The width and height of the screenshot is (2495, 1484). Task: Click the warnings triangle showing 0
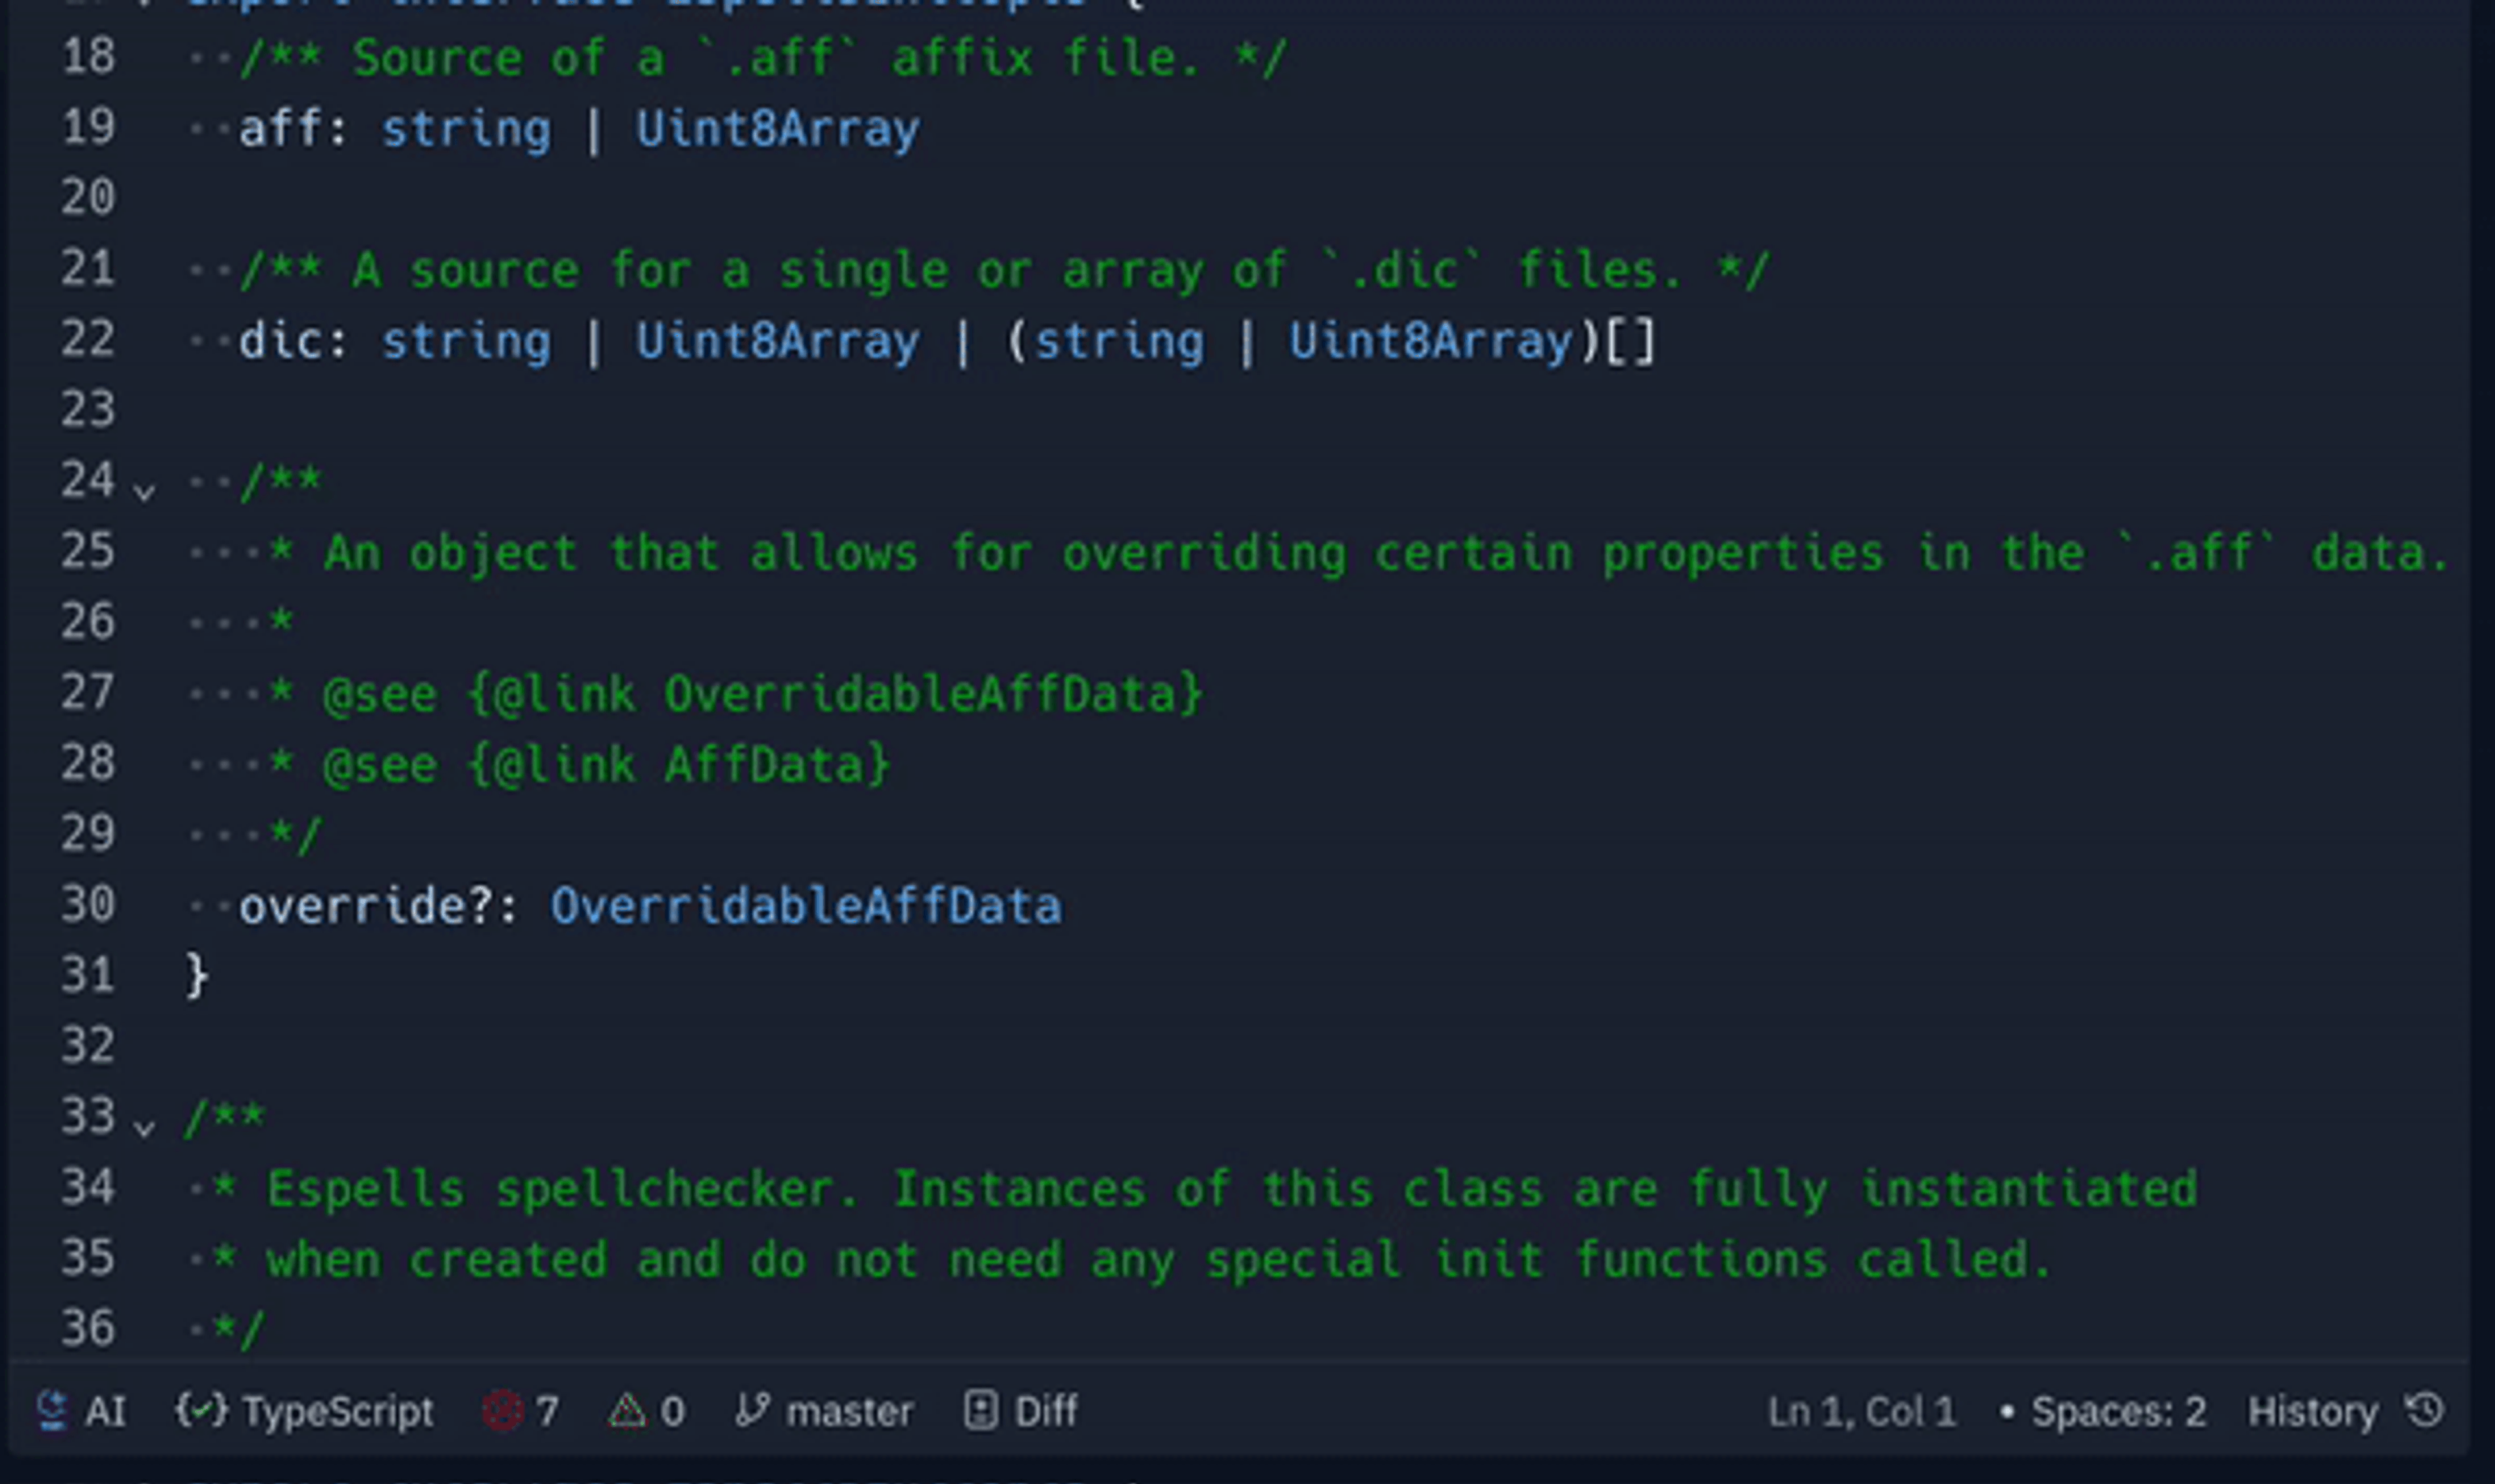pos(646,1411)
